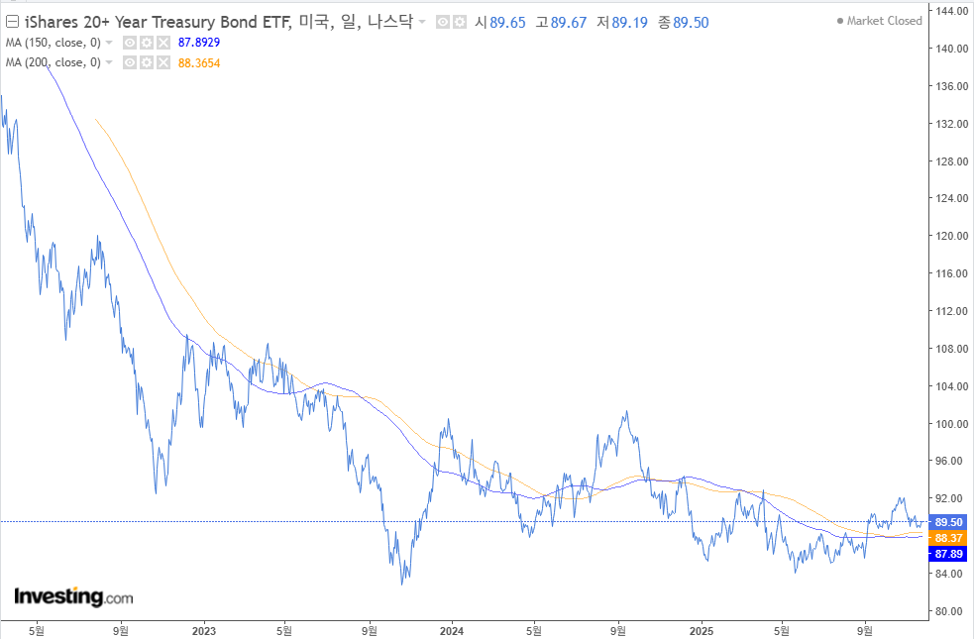This screenshot has width=974, height=639.
Task: Hide the MA 150 indicator with its eye icon
Action: click(129, 43)
